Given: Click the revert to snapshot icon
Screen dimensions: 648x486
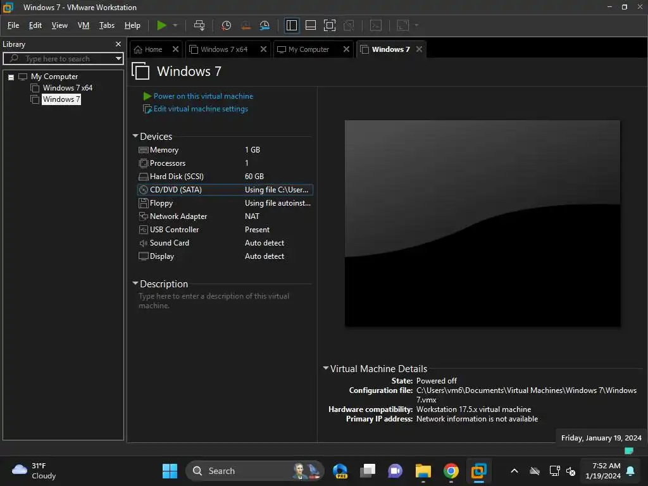Looking at the screenshot, I should 246,25.
